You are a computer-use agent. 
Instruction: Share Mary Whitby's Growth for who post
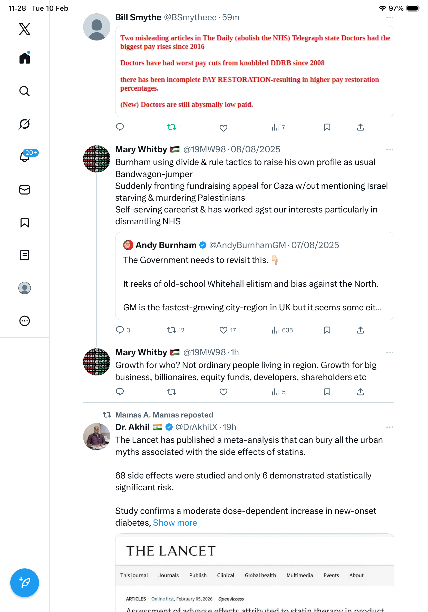point(360,392)
